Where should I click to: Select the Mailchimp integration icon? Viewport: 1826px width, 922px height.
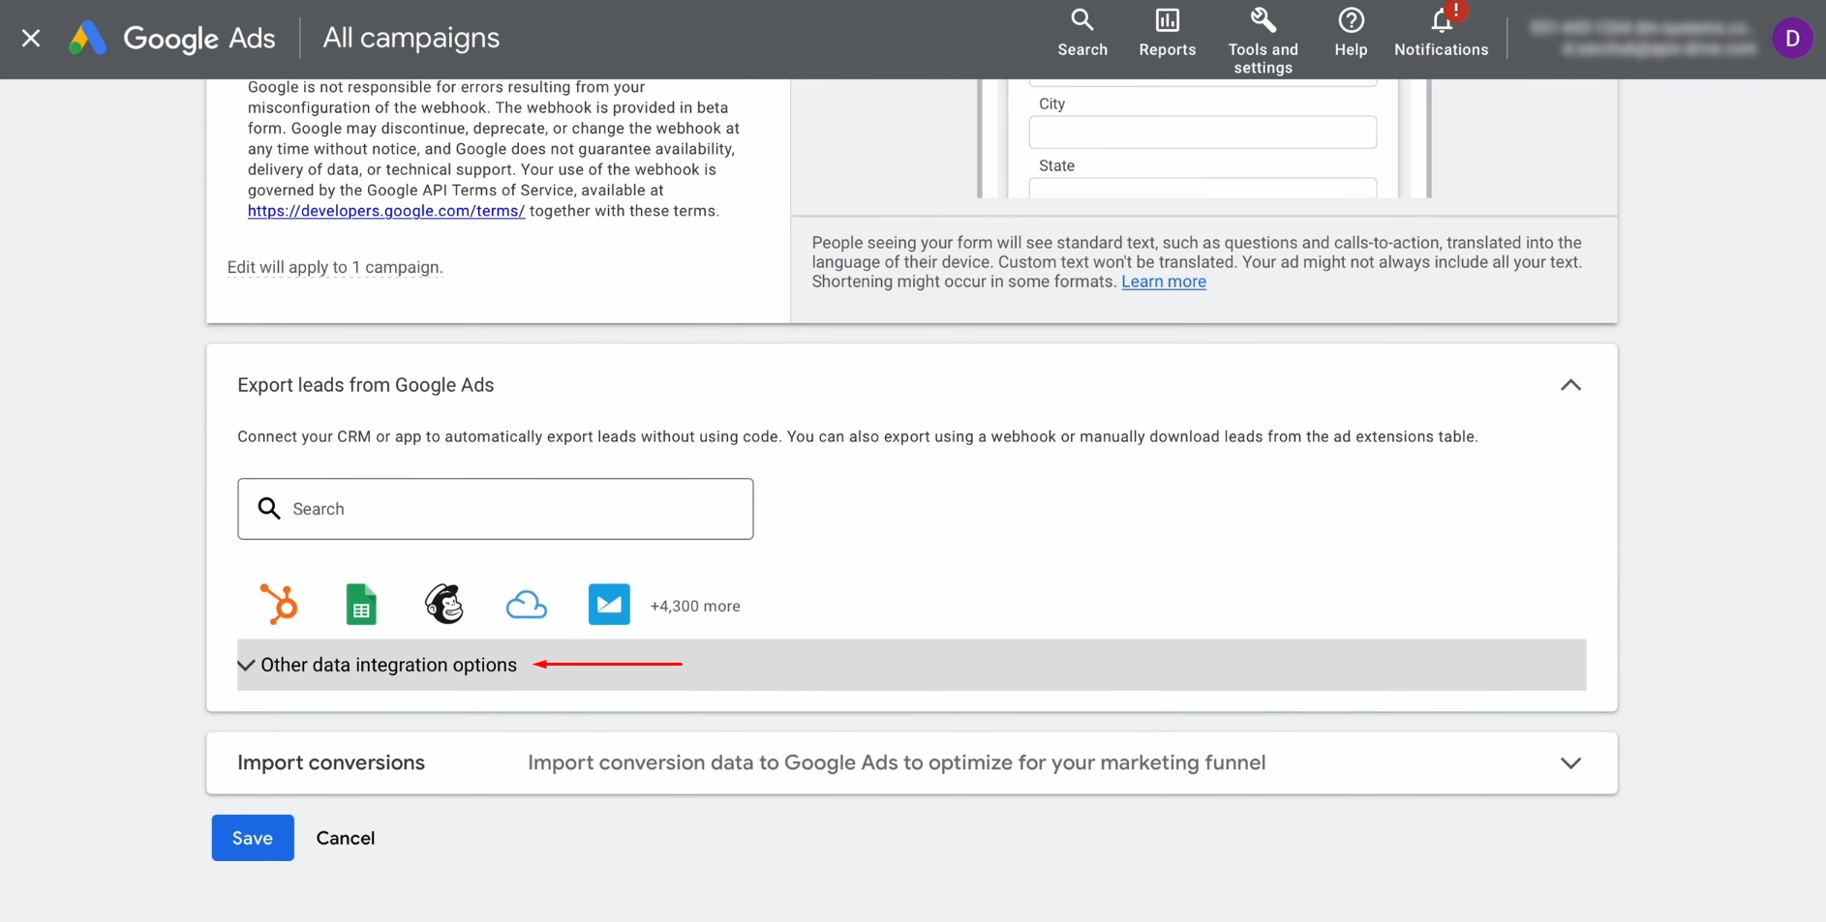pyautogui.click(x=444, y=605)
